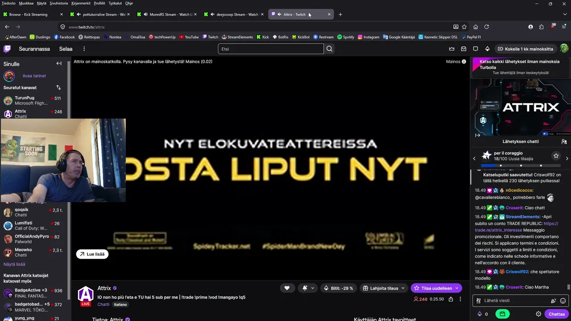Click the Italiano language tag
This screenshot has width=571, height=321.
(120, 305)
